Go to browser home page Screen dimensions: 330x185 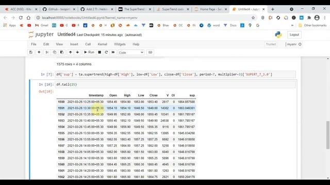coord(28,18)
